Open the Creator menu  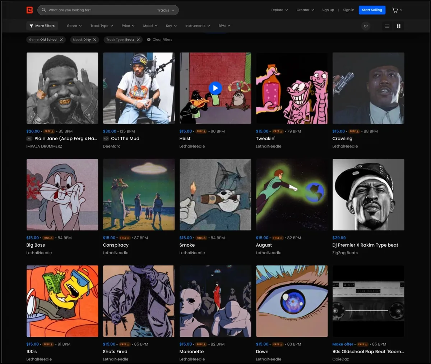305,10
